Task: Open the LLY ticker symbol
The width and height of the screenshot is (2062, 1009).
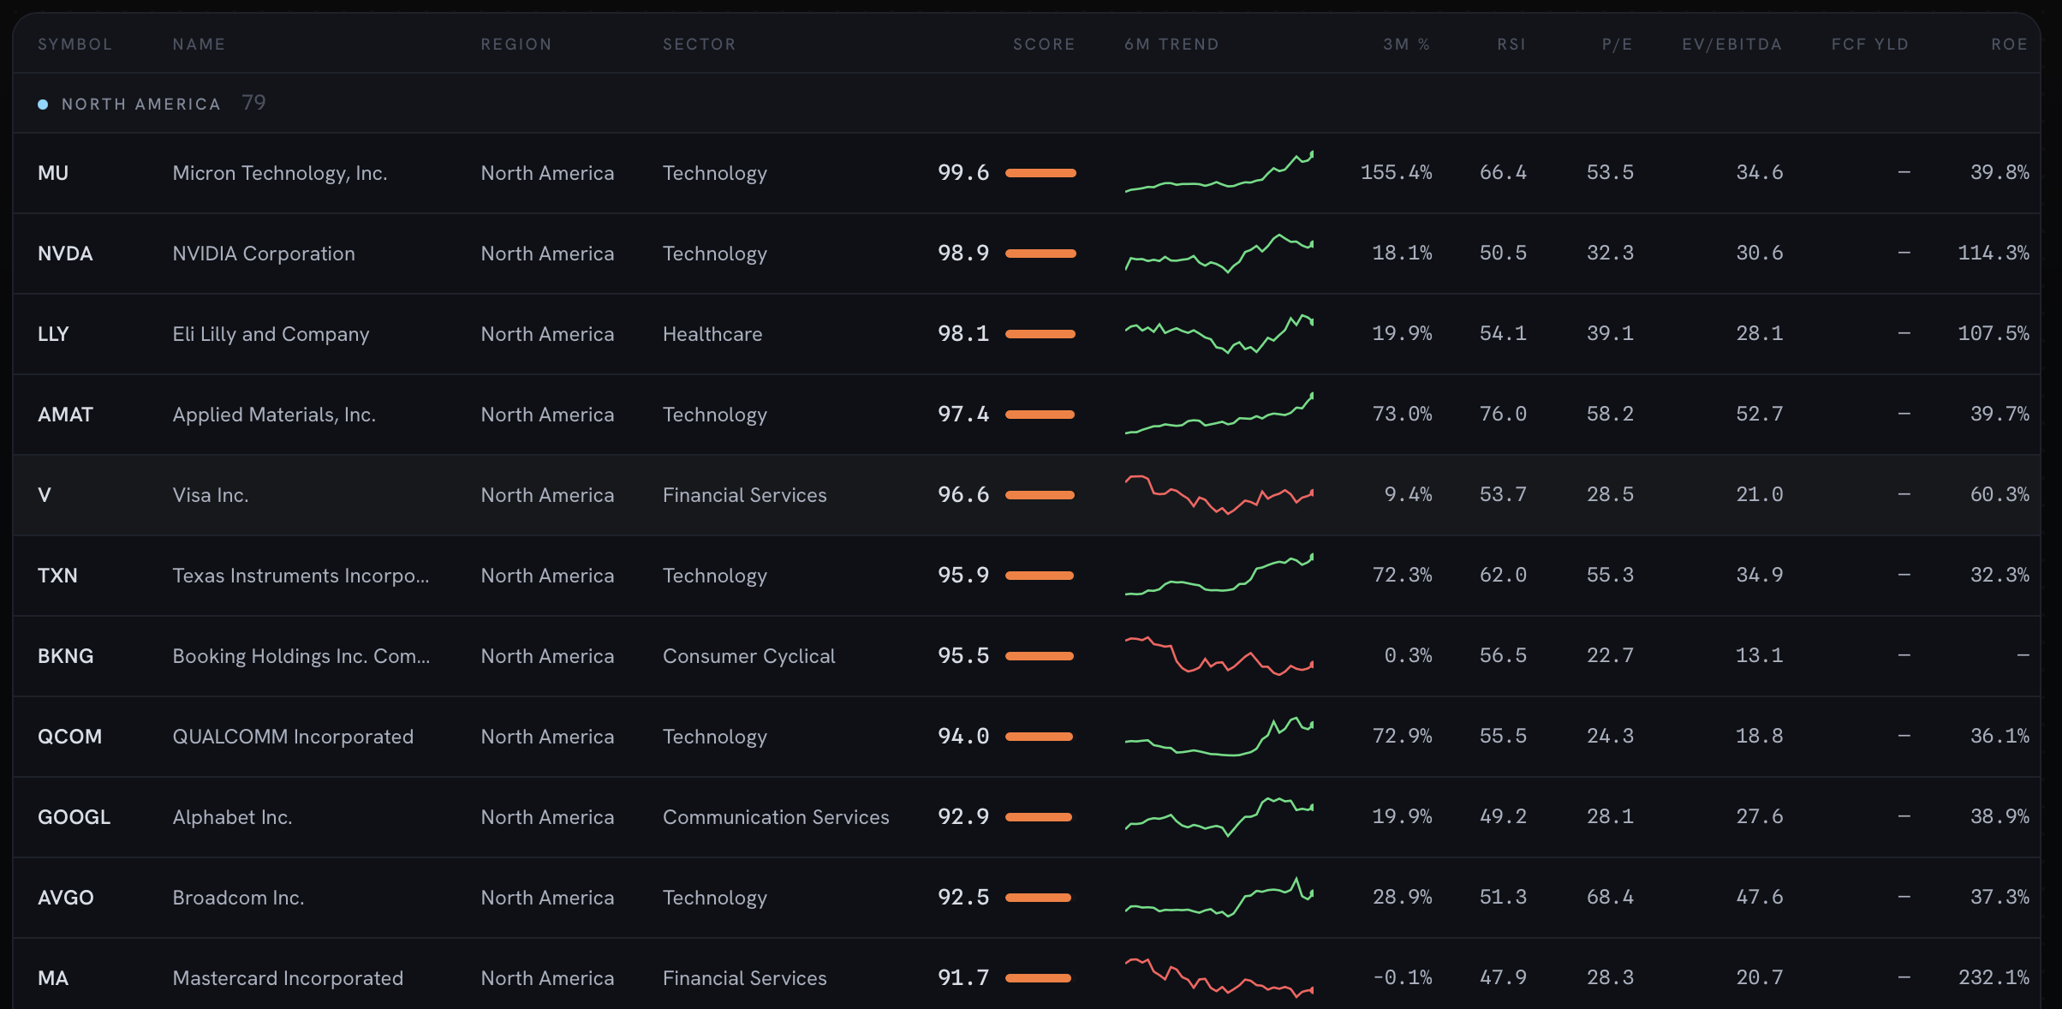Action: click(x=53, y=334)
